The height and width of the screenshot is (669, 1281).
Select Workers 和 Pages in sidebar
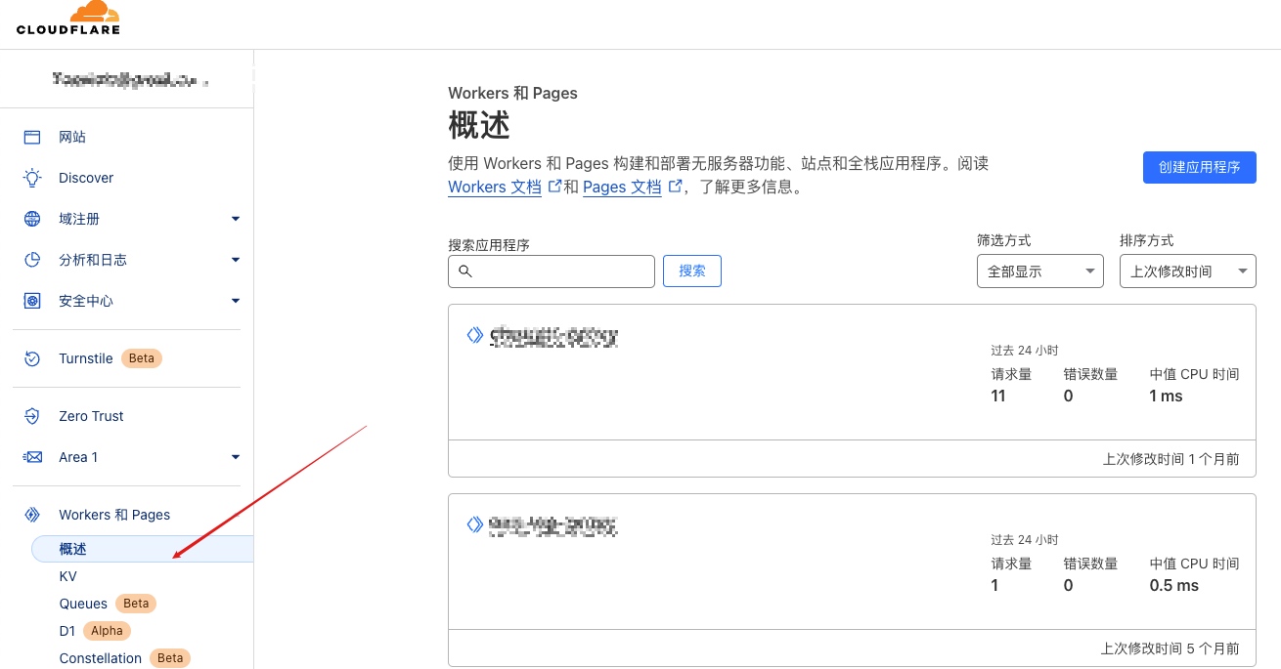tap(114, 515)
